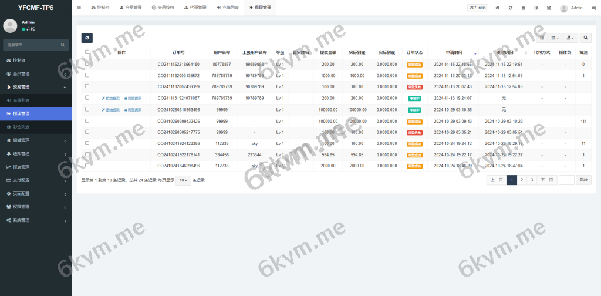Open table search with magnifier icon
This screenshot has width=601, height=296.
pyautogui.click(x=586, y=38)
